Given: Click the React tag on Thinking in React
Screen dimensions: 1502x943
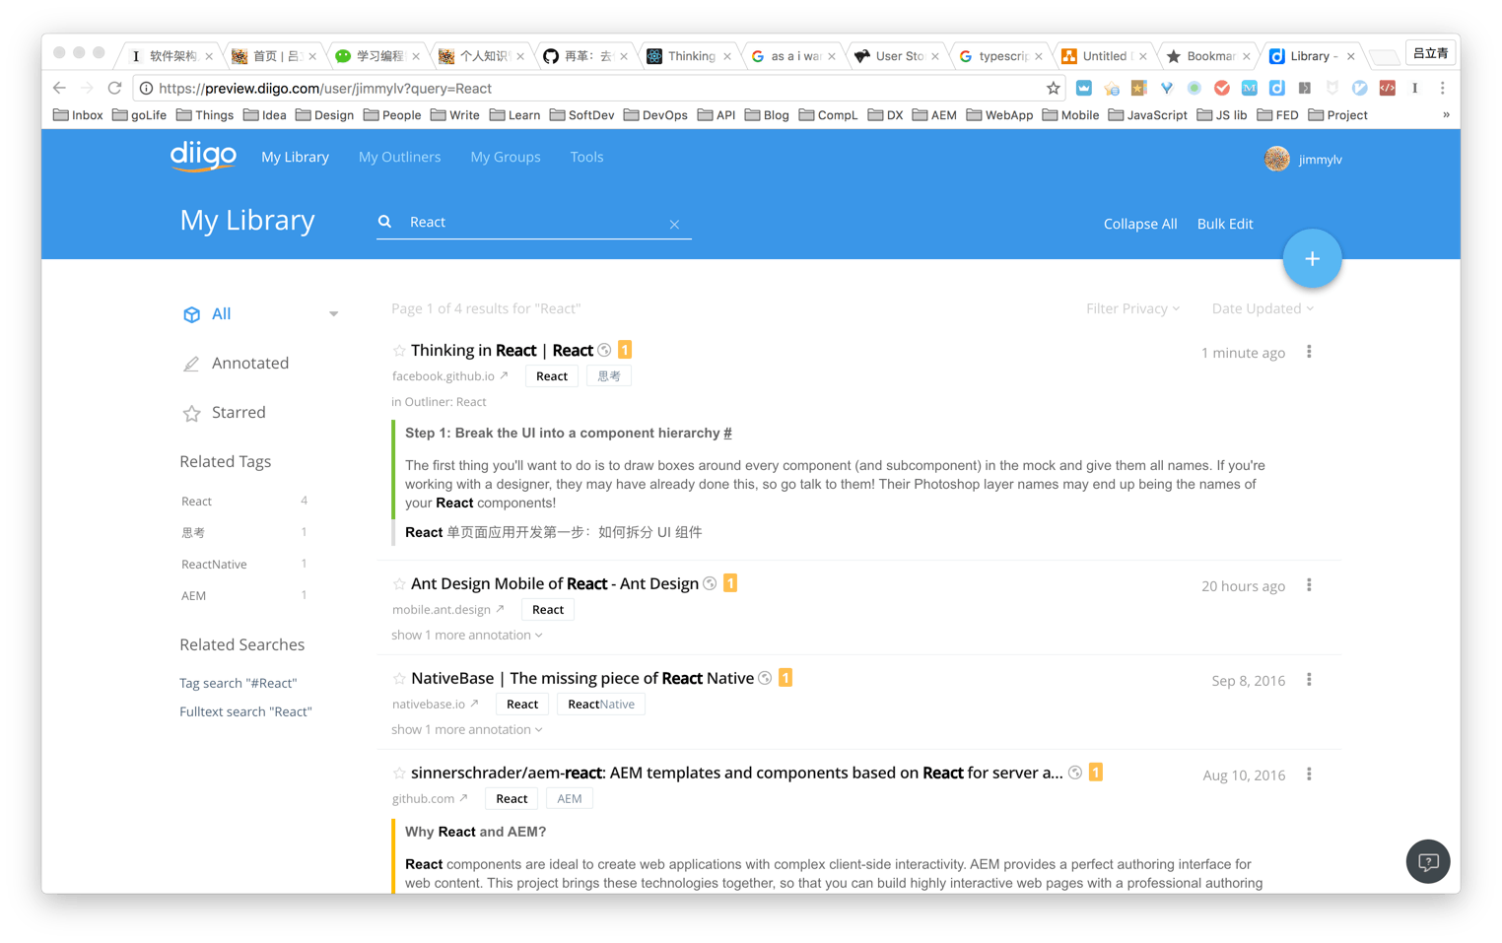Looking at the screenshot, I should click(552, 375).
